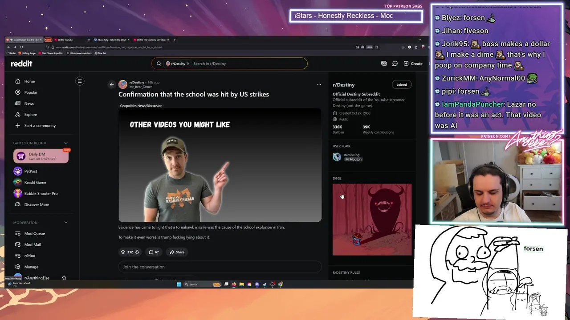Viewport: 570px width, 320px height.
Task: Open the Daily DM game
Action: tap(41, 156)
